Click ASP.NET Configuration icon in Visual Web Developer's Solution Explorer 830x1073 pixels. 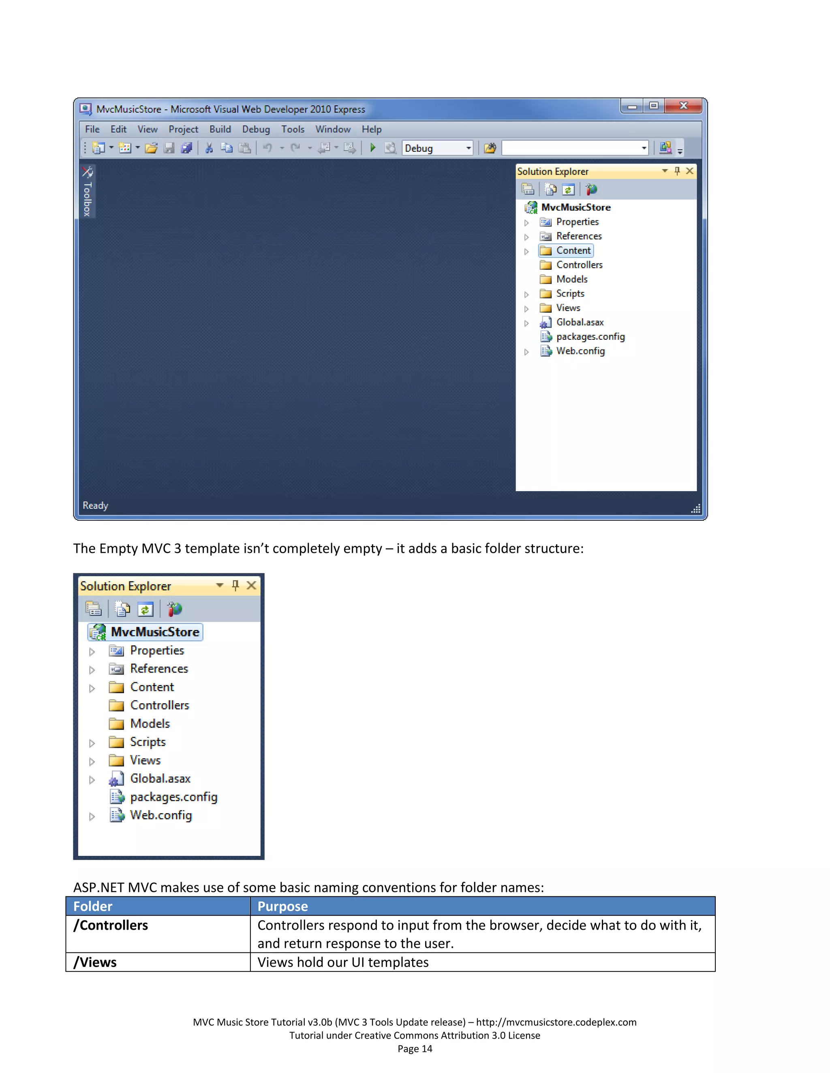point(591,189)
